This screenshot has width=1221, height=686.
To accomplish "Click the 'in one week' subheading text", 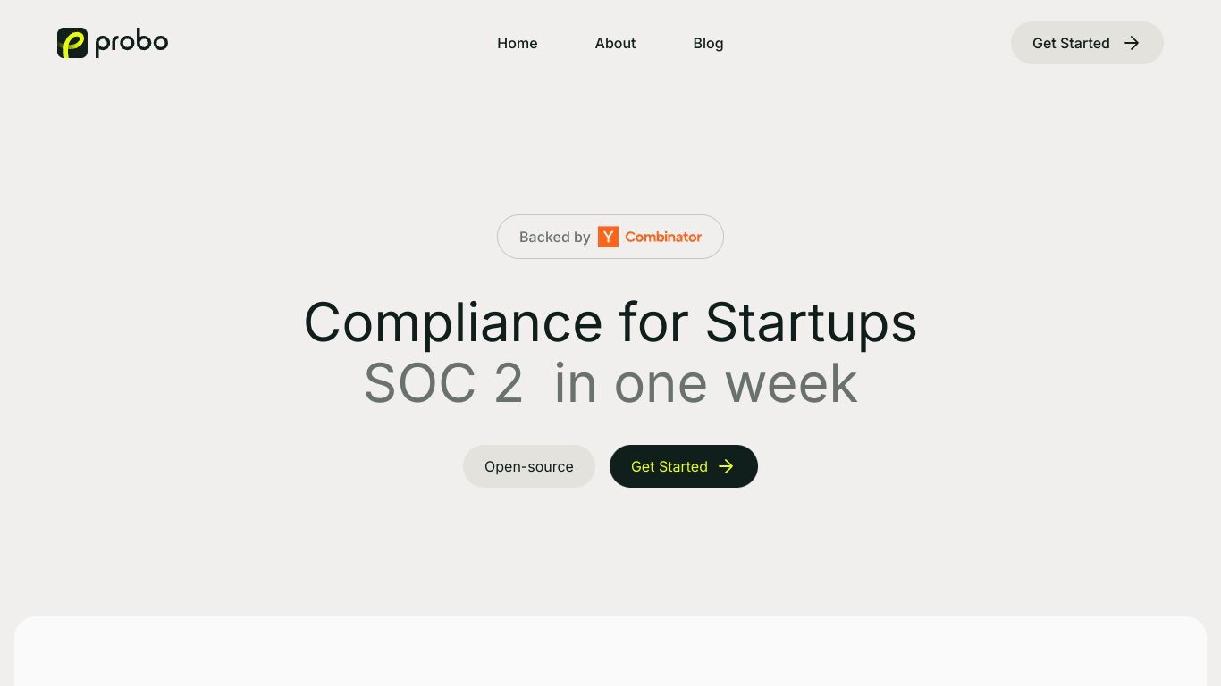I will (706, 383).
